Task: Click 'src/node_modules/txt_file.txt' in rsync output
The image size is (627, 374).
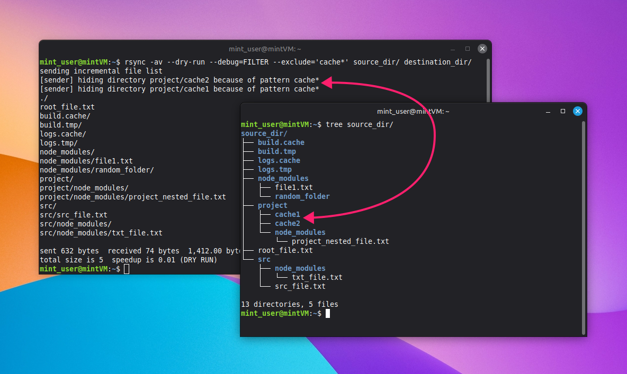Action: (101, 233)
